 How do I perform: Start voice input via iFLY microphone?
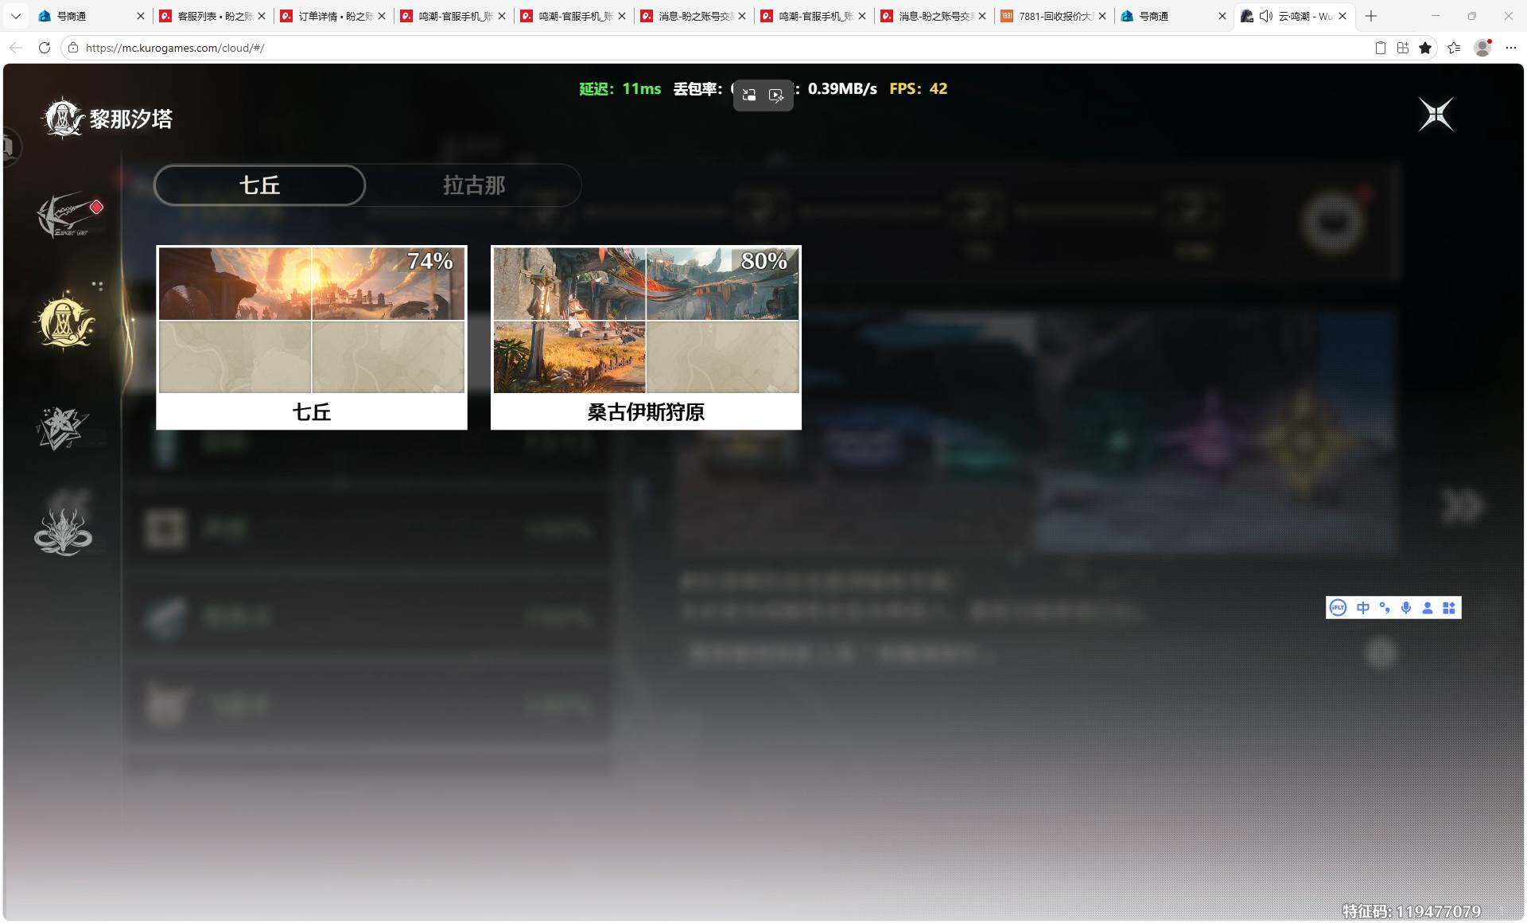pyautogui.click(x=1406, y=608)
